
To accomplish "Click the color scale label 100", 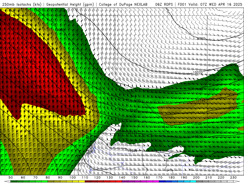I will pos(73,178).
